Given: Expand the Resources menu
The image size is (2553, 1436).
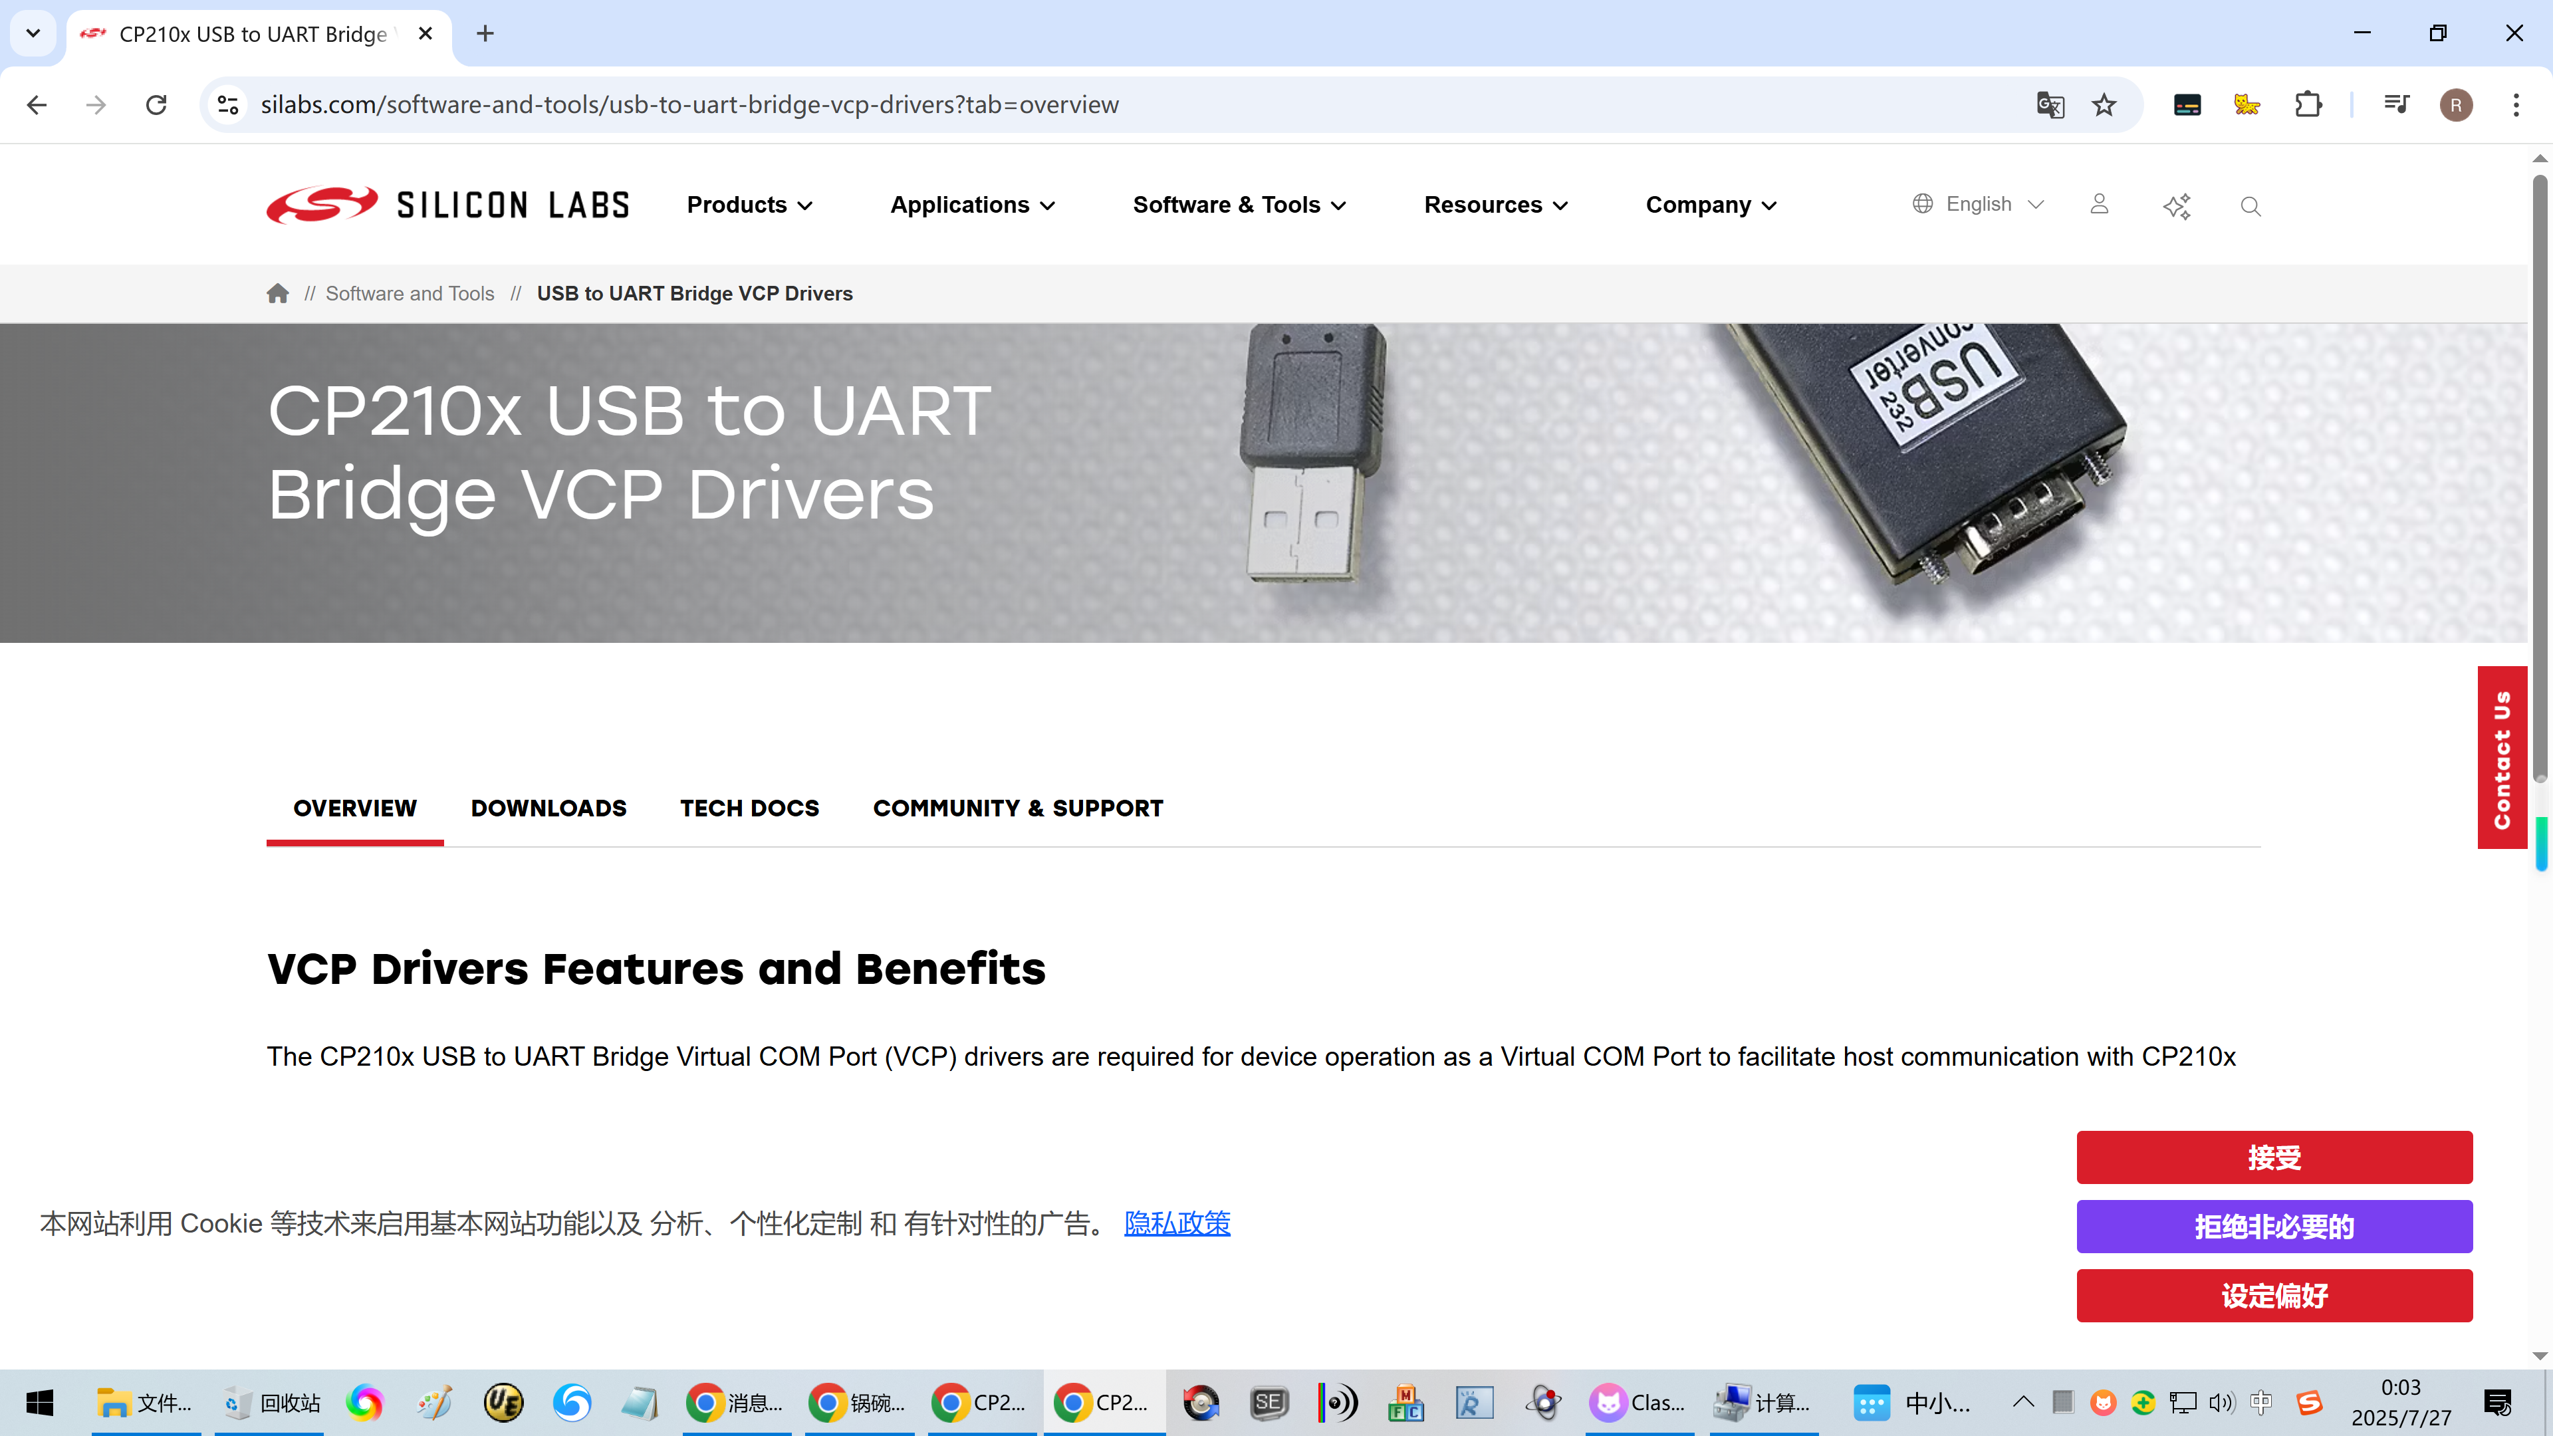Looking at the screenshot, I should (x=1495, y=205).
